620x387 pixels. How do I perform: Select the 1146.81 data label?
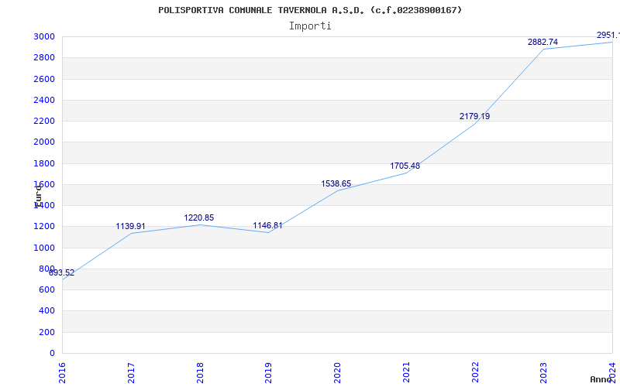tap(267, 225)
